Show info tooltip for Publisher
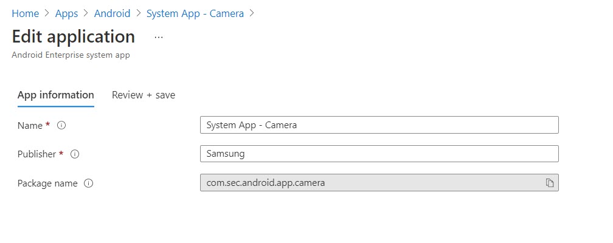The image size is (613, 243). point(75,154)
